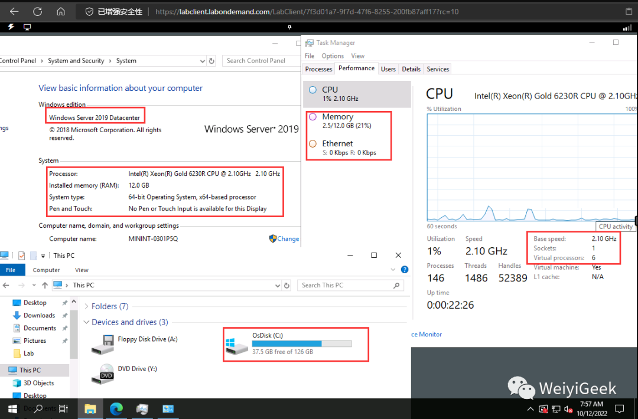Click OsDisk (C:) usage bar
Viewport: 638px width, 419px height.
[302, 344]
